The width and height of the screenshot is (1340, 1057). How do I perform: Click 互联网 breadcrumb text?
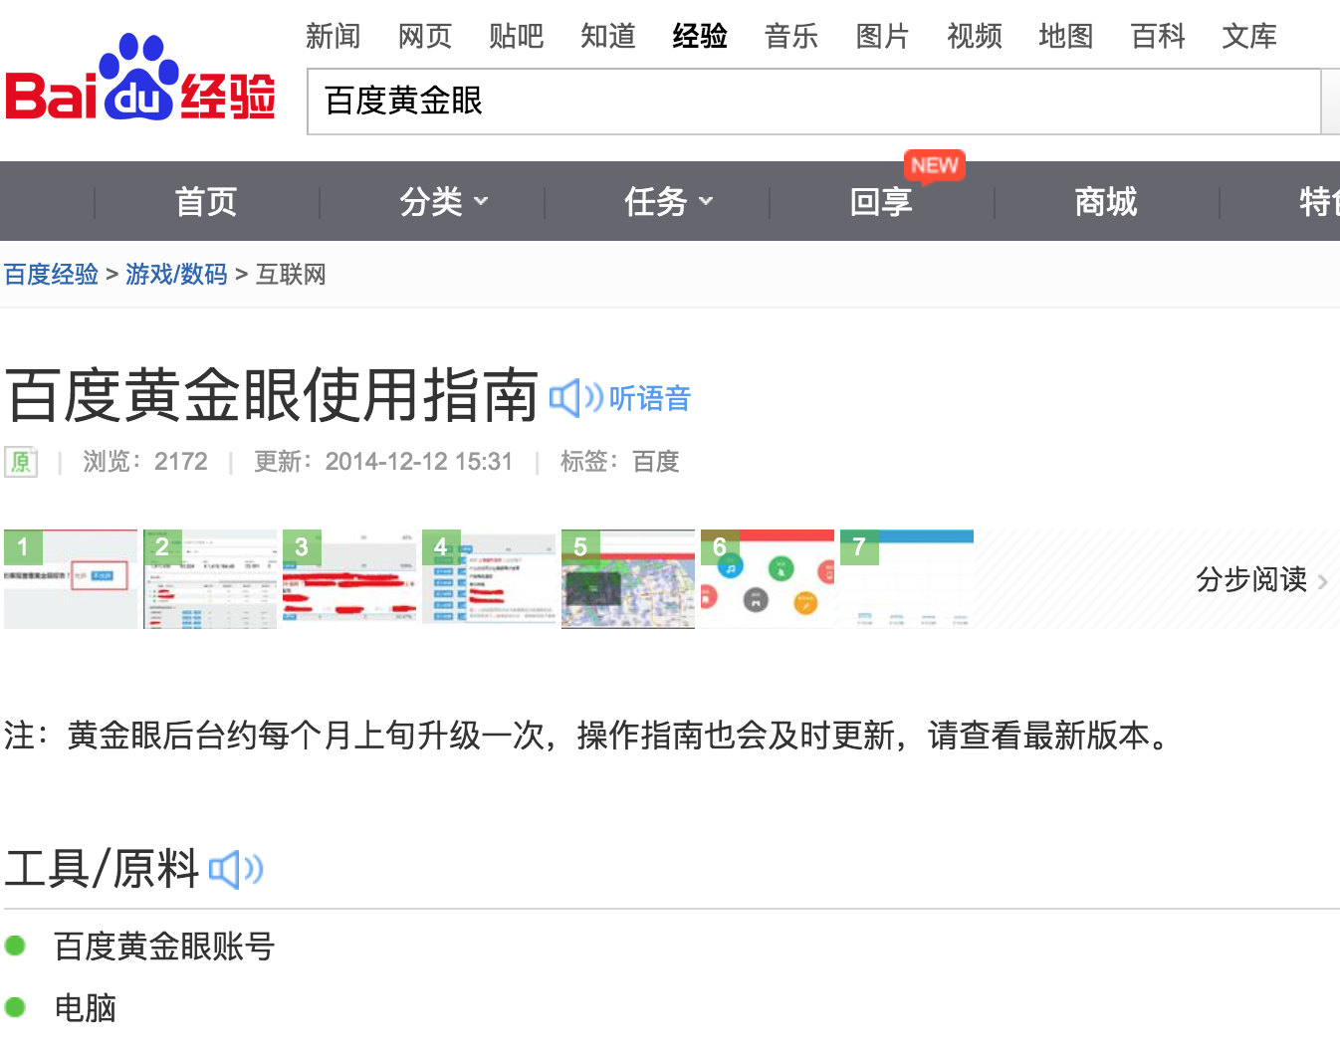click(291, 274)
